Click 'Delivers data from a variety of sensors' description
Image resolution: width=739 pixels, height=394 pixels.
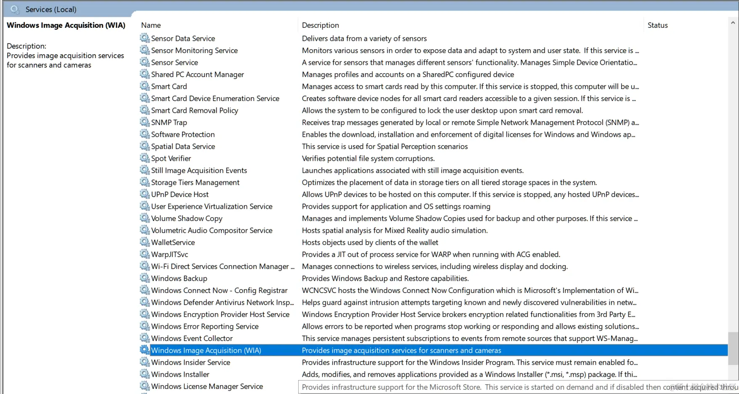pyautogui.click(x=364, y=38)
